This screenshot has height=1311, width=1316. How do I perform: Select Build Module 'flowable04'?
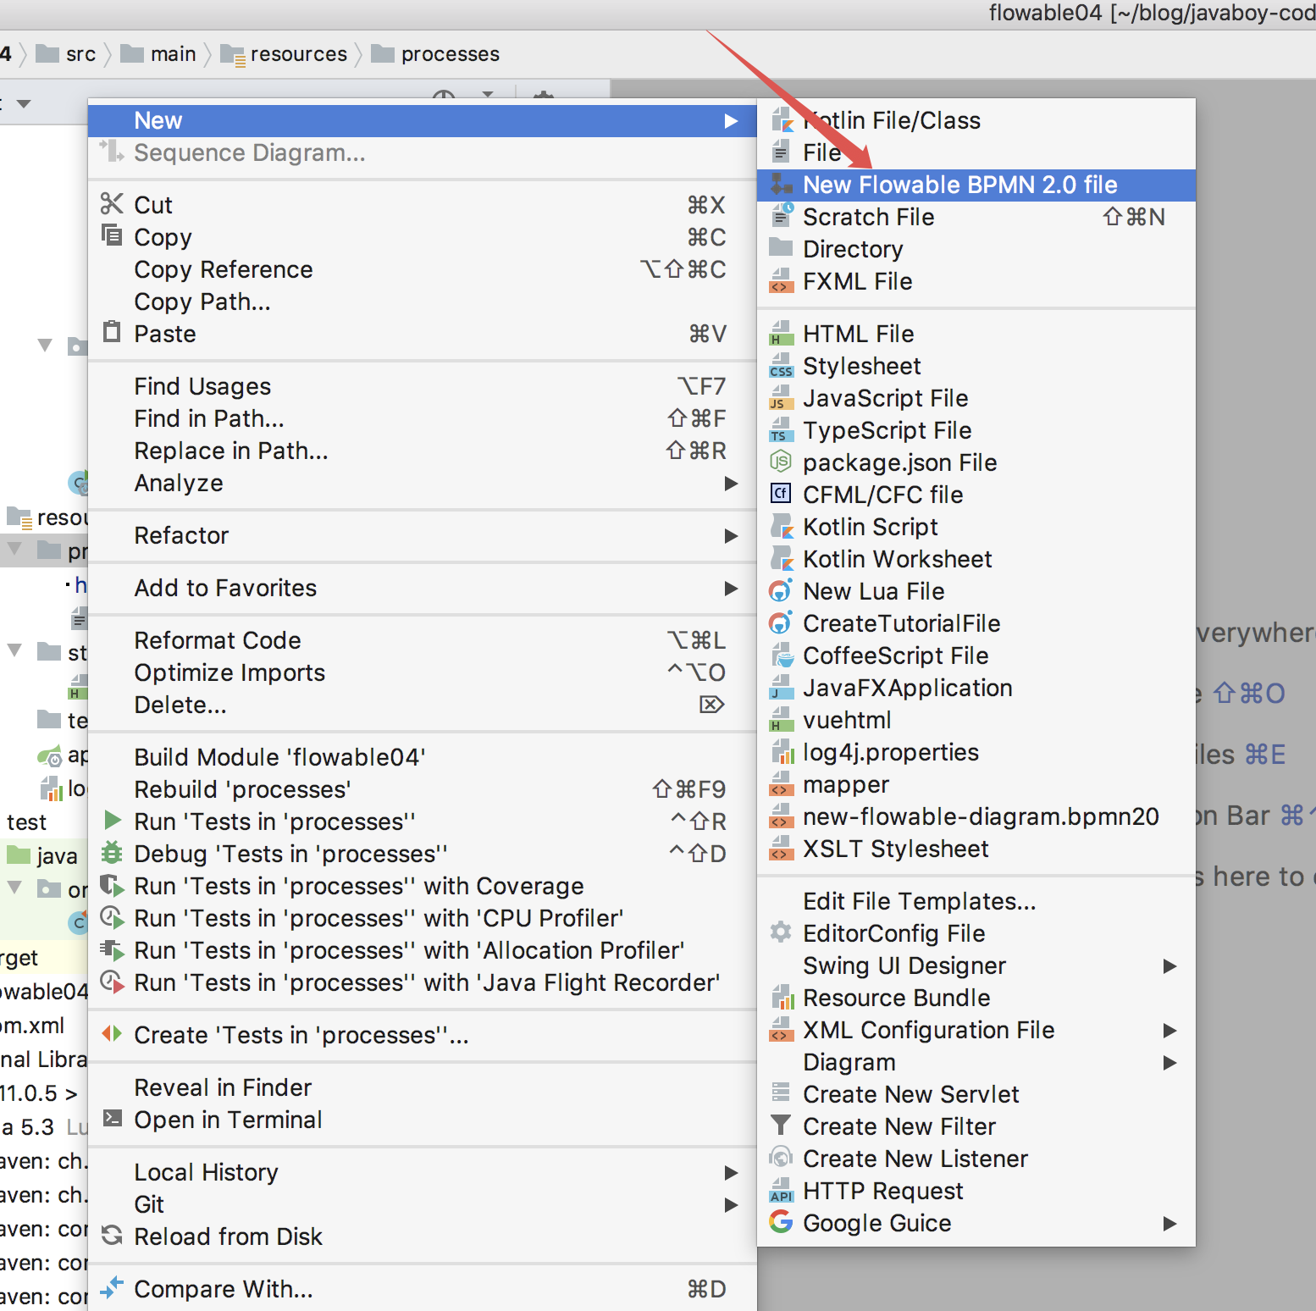pyautogui.click(x=423, y=757)
